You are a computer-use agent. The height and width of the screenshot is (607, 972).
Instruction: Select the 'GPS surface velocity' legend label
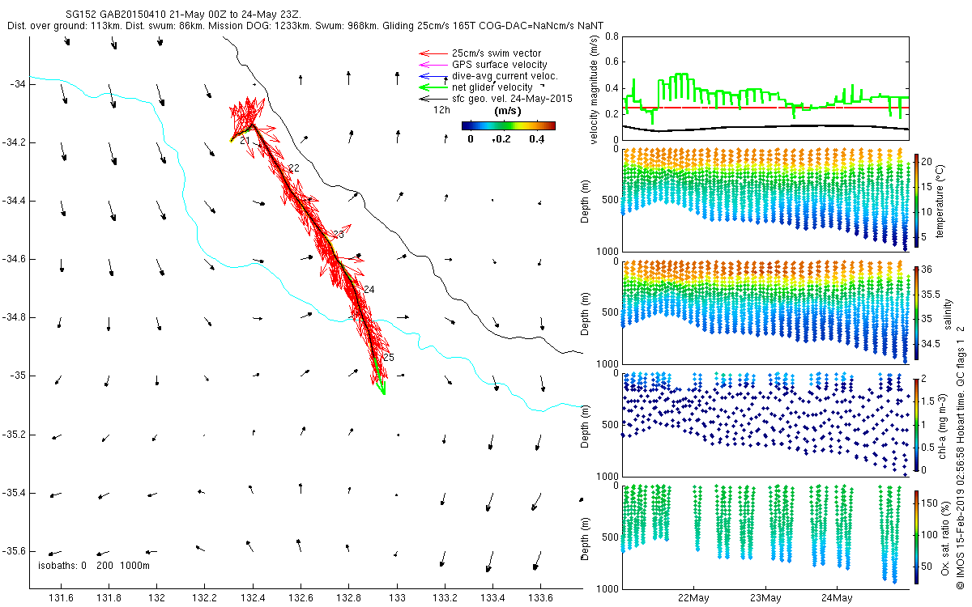tap(500, 65)
